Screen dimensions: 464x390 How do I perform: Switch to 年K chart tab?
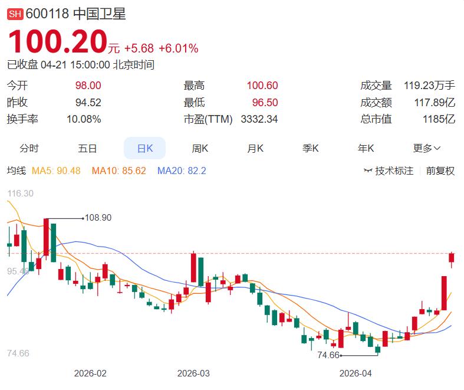coord(366,148)
